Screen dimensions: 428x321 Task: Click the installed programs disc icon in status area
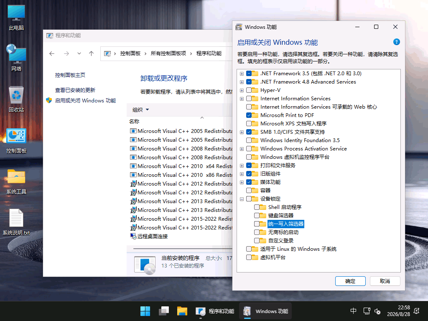[x=145, y=265]
